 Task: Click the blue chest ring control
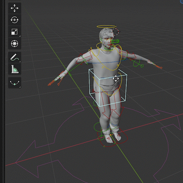pos(106,62)
